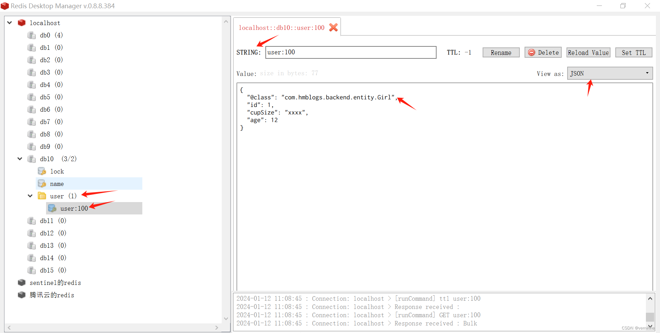Click the db4 database icon
660x333 pixels.
pyautogui.click(x=32, y=85)
